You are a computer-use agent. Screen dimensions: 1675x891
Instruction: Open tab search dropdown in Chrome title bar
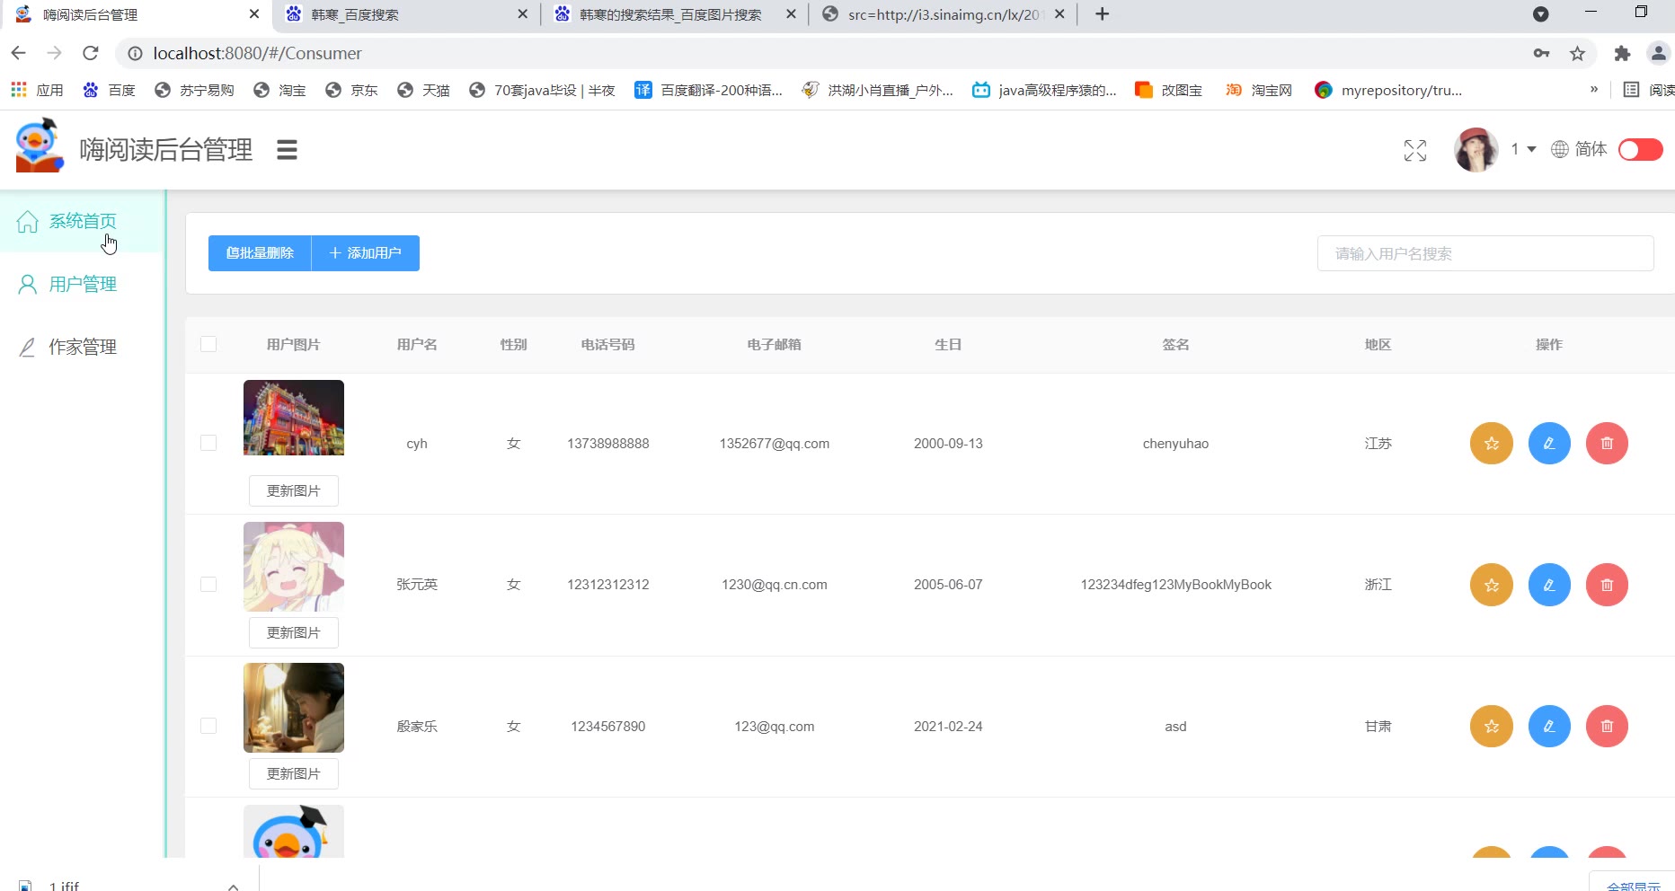[1540, 14]
